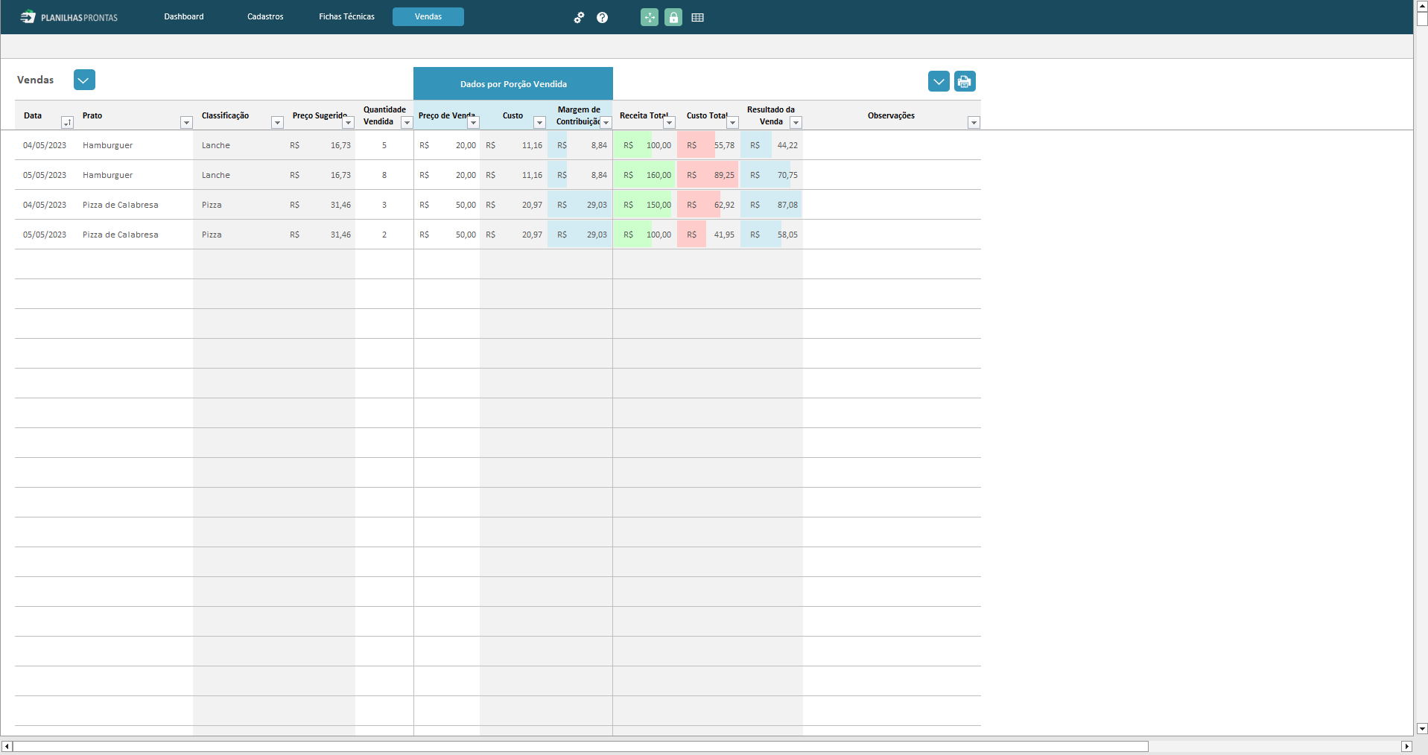Click the green move arrows icon
1428x755 pixels.
point(650,18)
